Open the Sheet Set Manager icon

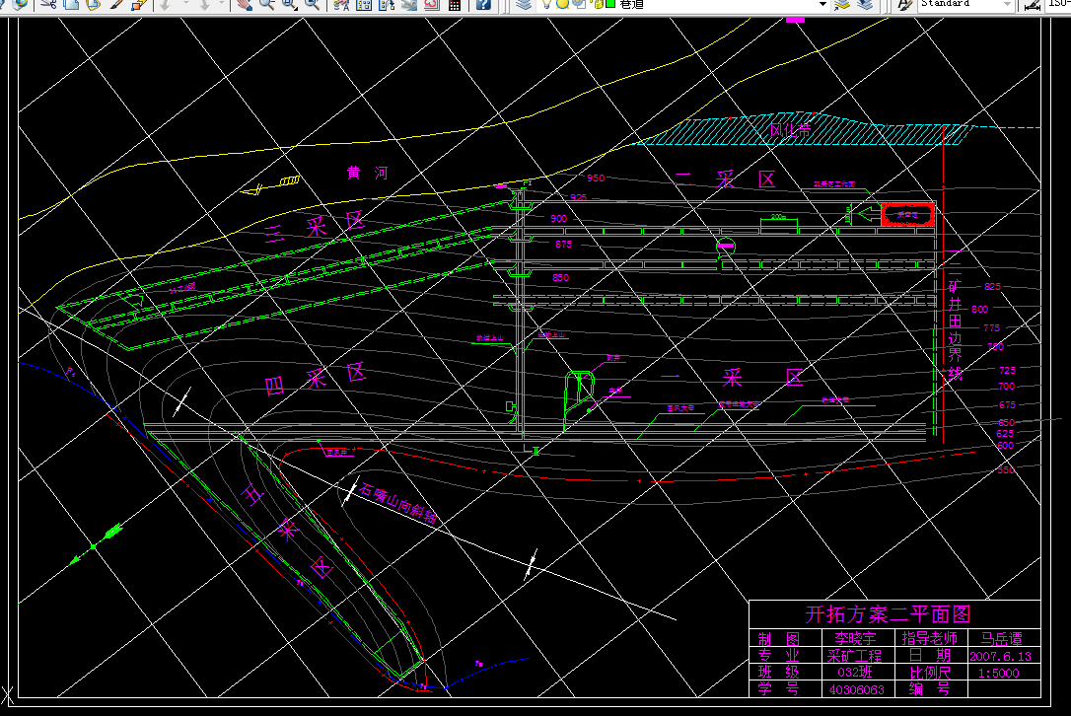click(409, 4)
